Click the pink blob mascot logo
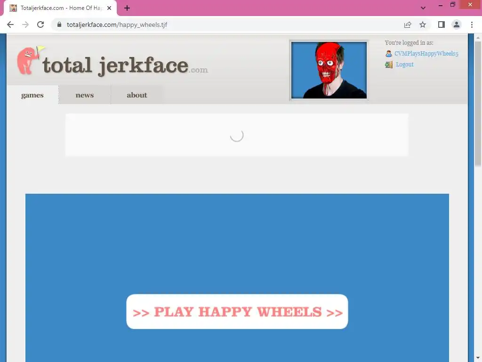 [30, 60]
